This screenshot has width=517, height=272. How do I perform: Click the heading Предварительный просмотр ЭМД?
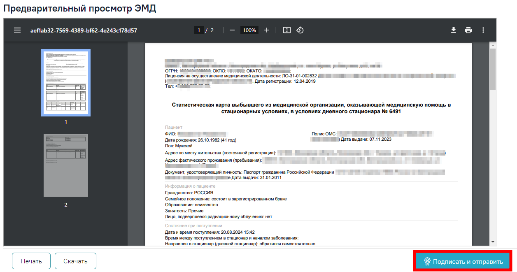click(80, 9)
